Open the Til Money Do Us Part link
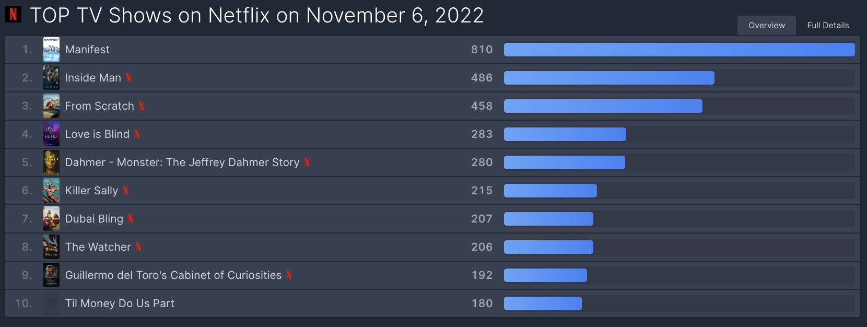Image resolution: width=867 pixels, height=327 pixels. (x=120, y=303)
